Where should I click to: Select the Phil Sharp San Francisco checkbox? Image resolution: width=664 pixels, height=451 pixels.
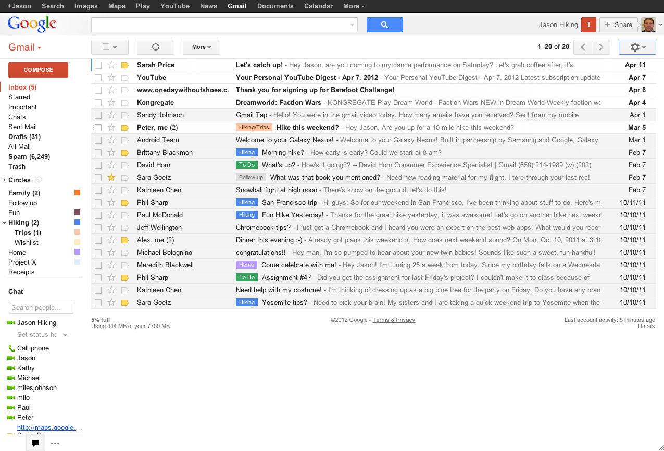(98, 203)
